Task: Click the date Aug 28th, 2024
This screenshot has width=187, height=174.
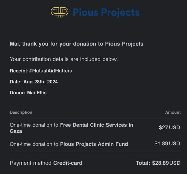Action: click(x=40, y=82)
